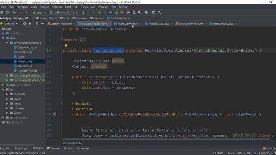The width and height of the screenshot is (276, 155).
Task: Open the Navigate menu
Action: [22, 7]
